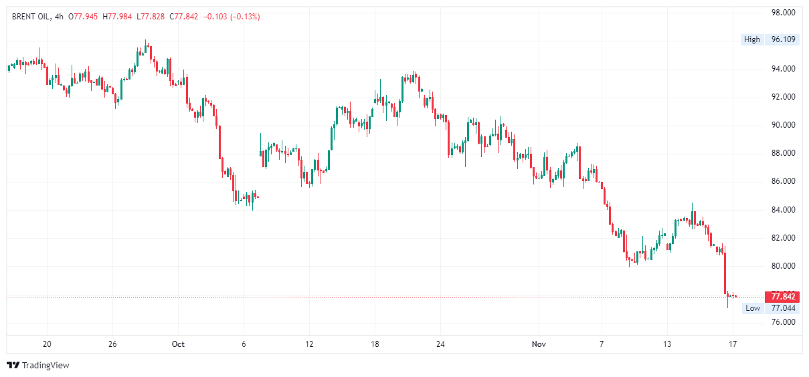
Task: Open the TradingView text link
Action: tap(46, 366)
